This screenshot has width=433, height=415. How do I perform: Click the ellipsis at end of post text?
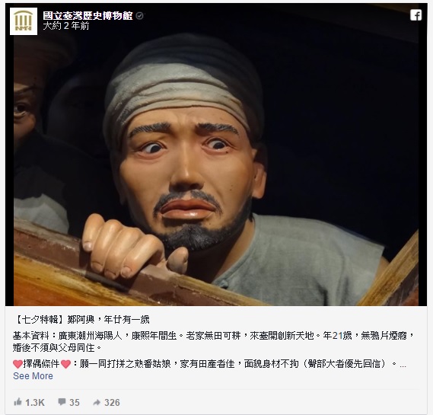click(403, 366)
